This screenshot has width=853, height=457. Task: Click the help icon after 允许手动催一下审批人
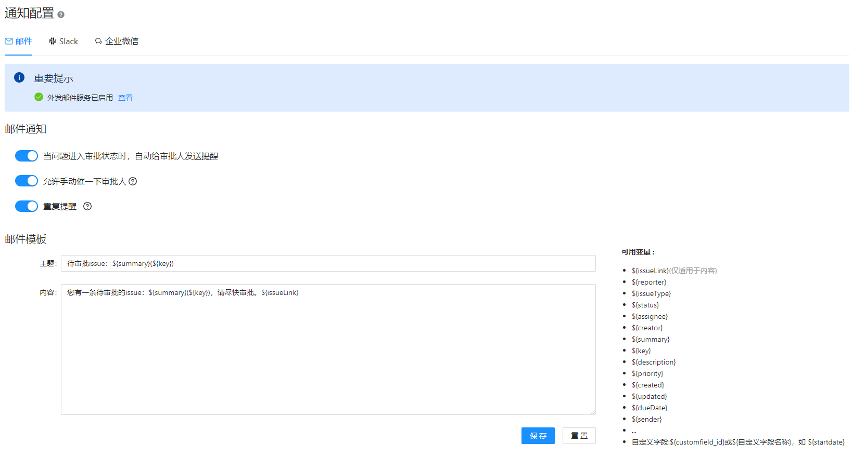click(133, 181)
